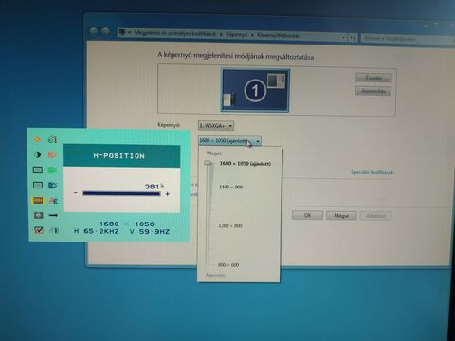Click the H-POSITION title in the OSD
Viewport: 455px width, 341px height.
(119, 155)
